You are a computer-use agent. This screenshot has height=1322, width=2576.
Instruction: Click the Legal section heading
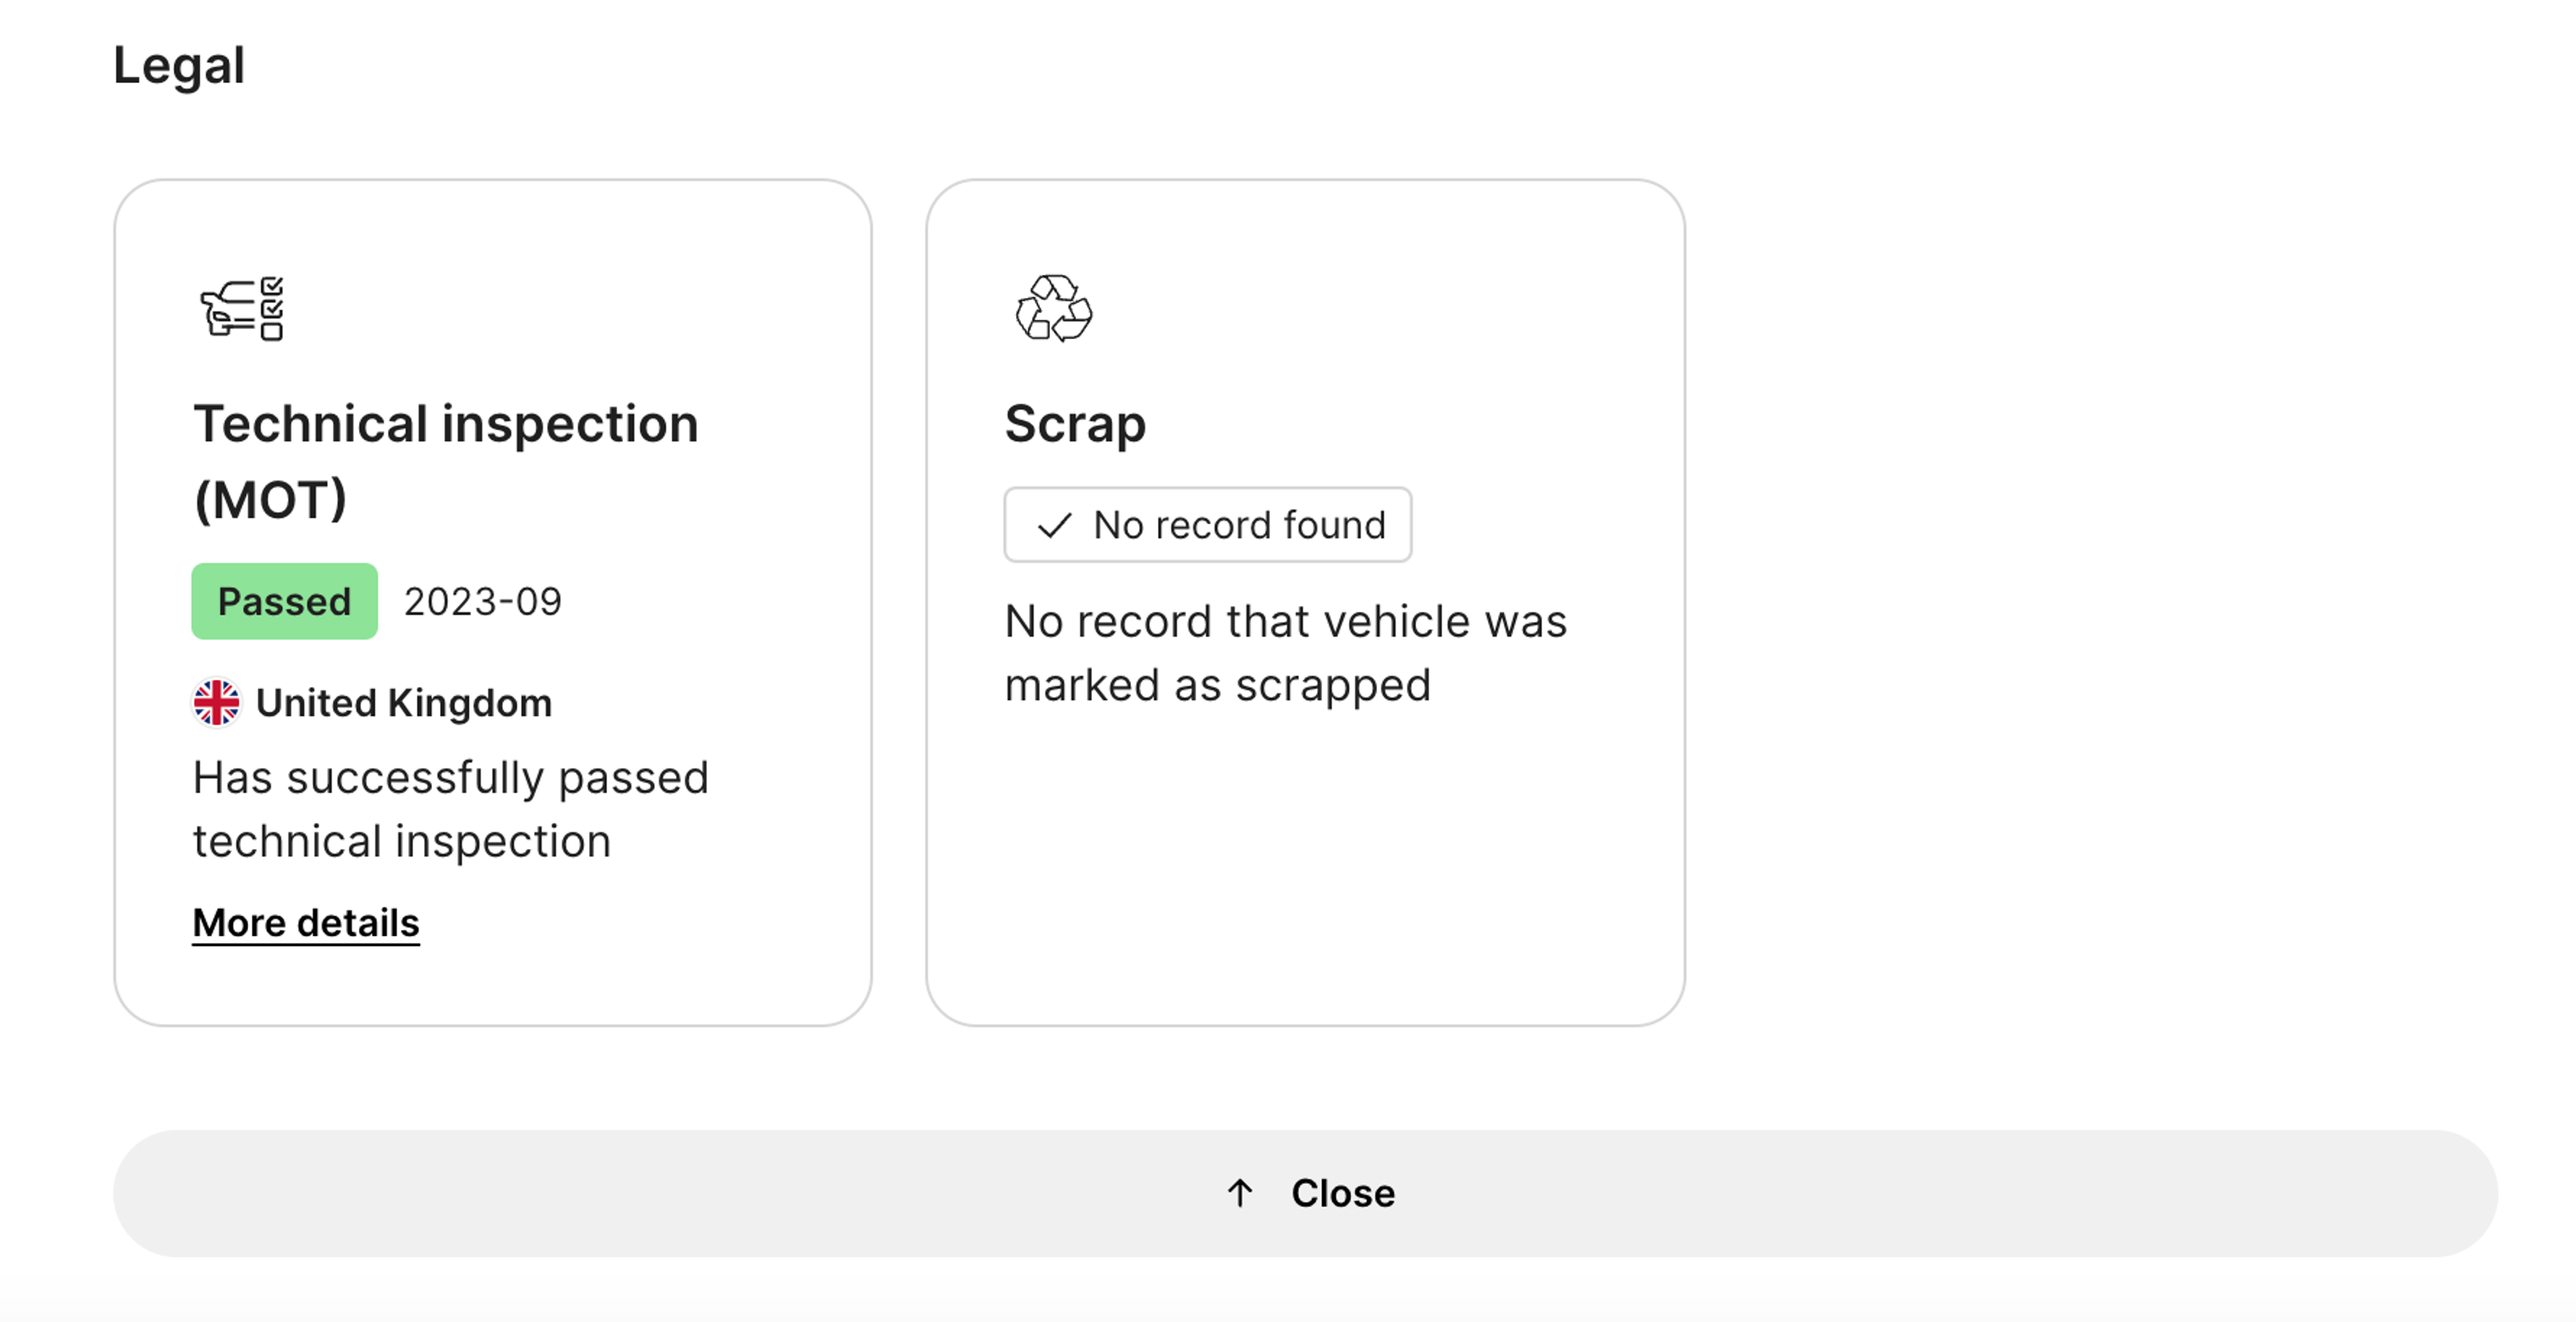click(179, 66)
